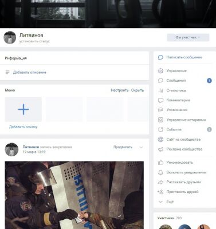Image resolution: width=216 pixels, height=229 pixels.
Task: Open 'Сообщения' in the side menu
Action: coord(176,81)
